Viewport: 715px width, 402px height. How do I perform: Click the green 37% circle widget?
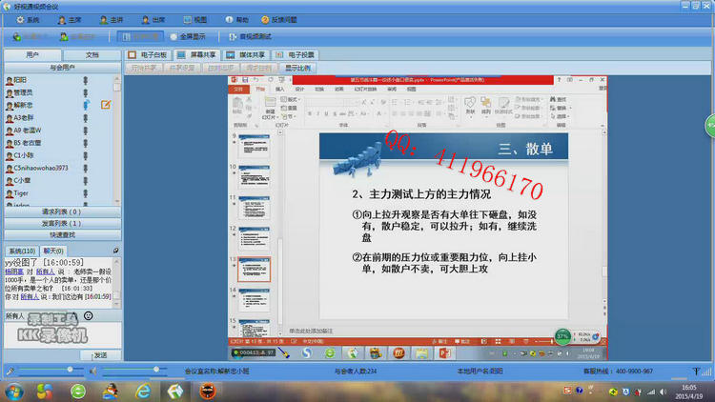(x=562, y=337)
